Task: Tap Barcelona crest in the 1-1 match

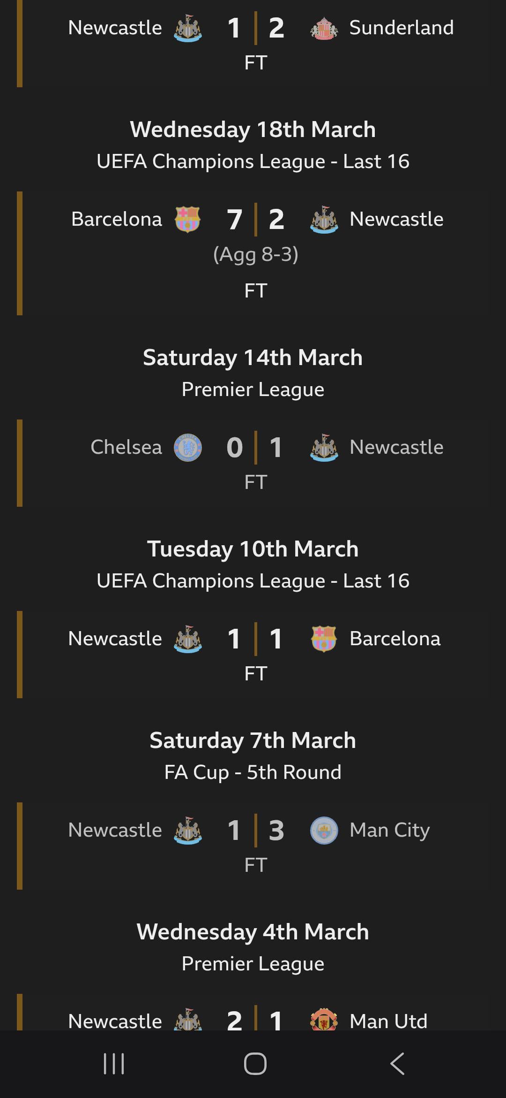Action: [x=324, y=639]
